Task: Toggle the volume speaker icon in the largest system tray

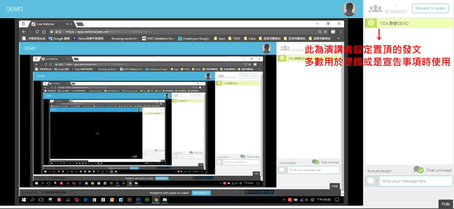Action: 307,200
